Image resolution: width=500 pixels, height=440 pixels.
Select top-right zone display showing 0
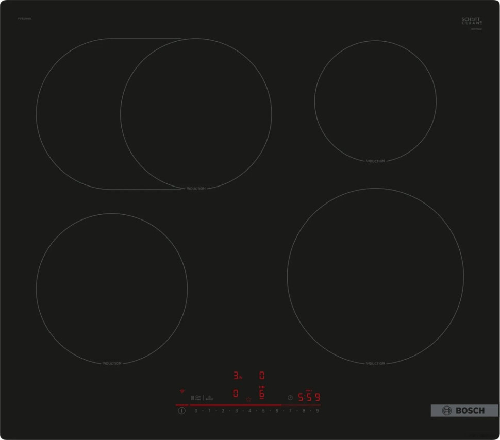[262, 376]
